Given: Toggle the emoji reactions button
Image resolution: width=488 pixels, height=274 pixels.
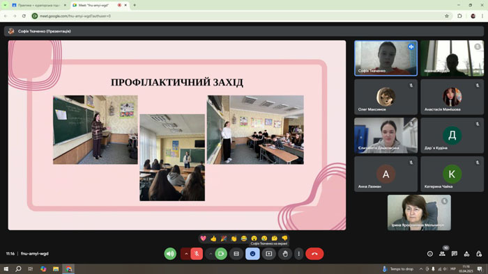Looking at the screenshot, I should 252,254.
